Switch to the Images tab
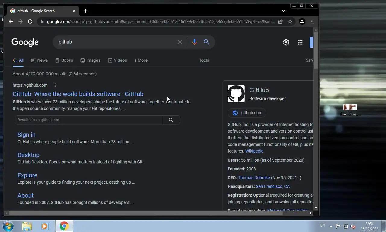The image size is (386, 232). 90,60
